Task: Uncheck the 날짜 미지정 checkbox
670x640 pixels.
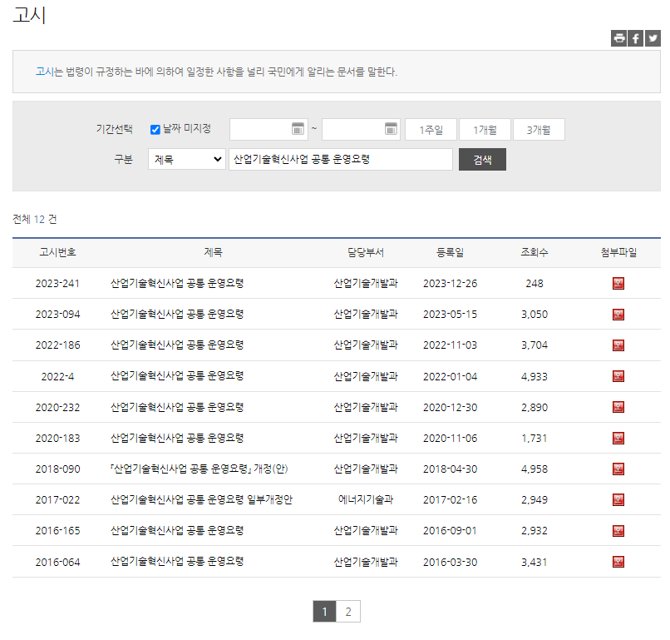Action: 155,130
